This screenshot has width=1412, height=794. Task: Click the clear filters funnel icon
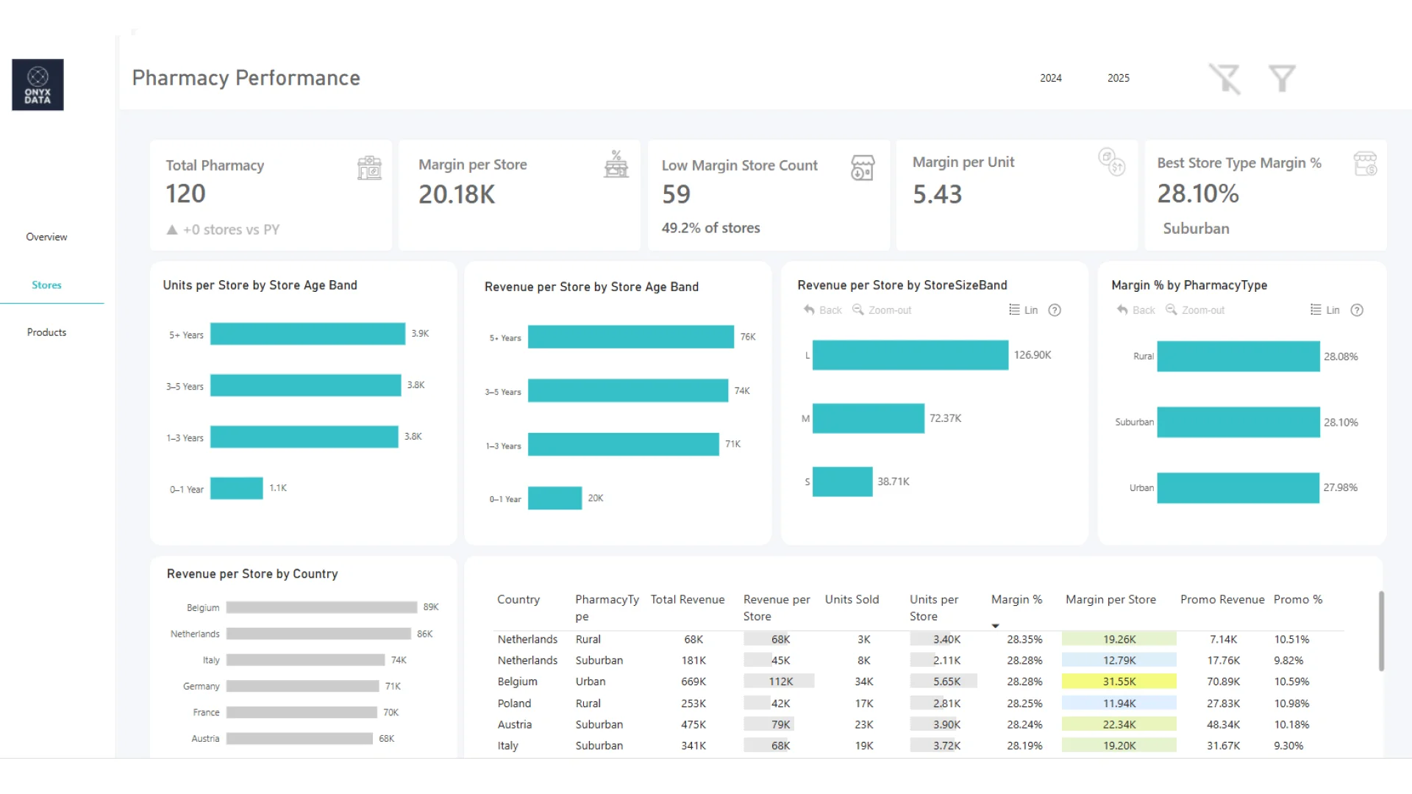point(1225,79)
